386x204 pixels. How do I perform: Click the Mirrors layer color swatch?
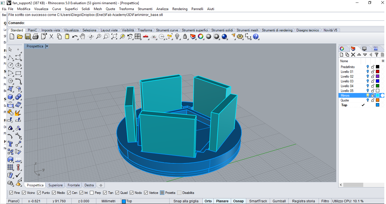click(x=378, y=95)
